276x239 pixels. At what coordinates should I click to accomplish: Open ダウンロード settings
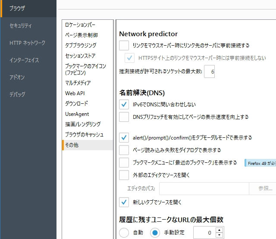point(88,103)
